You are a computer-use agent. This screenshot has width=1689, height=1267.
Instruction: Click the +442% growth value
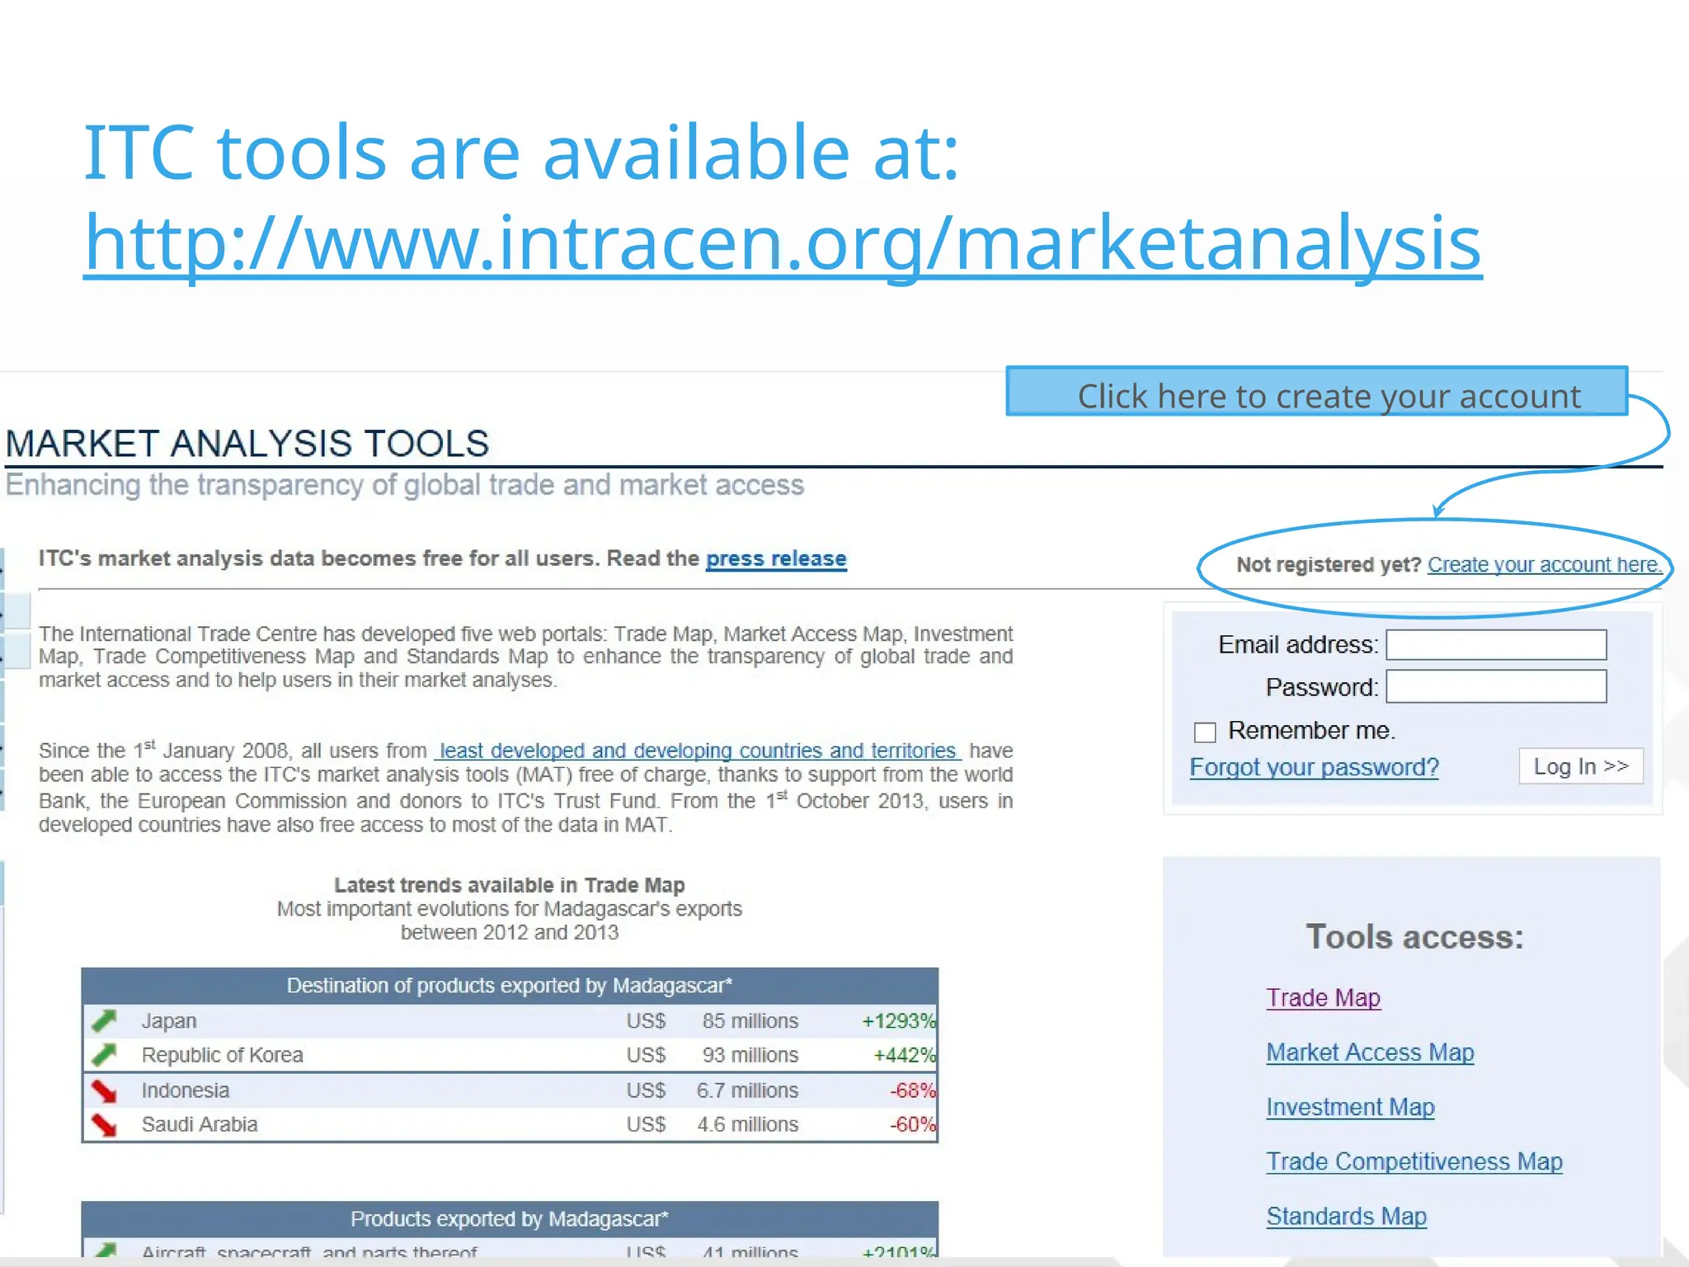[905, 1055]
